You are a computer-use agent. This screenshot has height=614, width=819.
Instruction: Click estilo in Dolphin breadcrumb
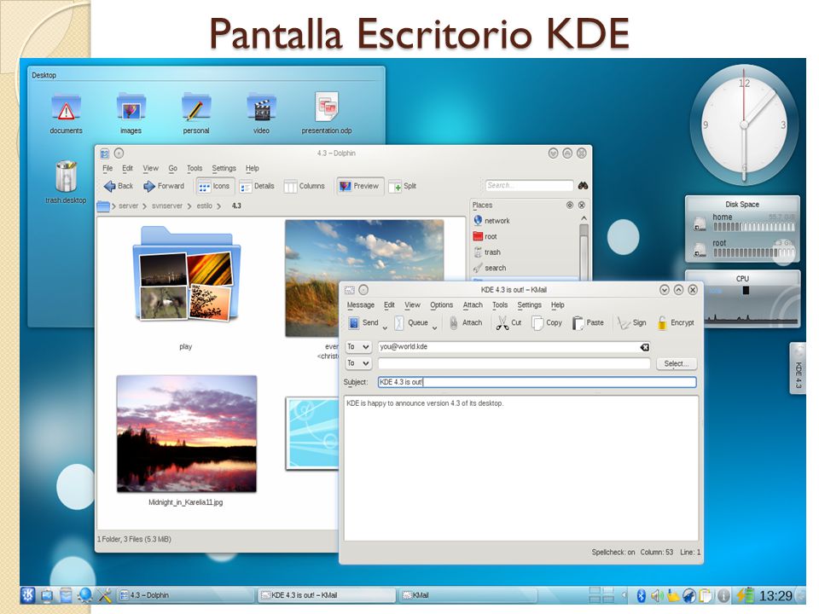(x=204, y=206)
